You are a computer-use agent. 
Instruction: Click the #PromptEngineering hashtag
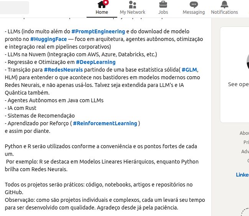tap(98, 31)
